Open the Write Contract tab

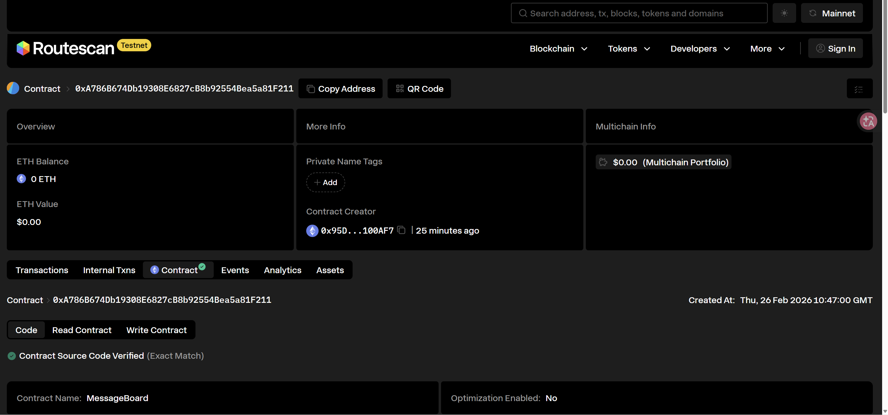tap(156, 330)
